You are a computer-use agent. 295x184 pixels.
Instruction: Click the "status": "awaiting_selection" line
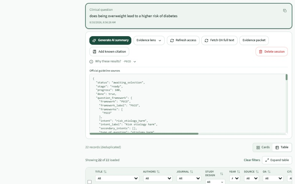[x=120, y=82]
